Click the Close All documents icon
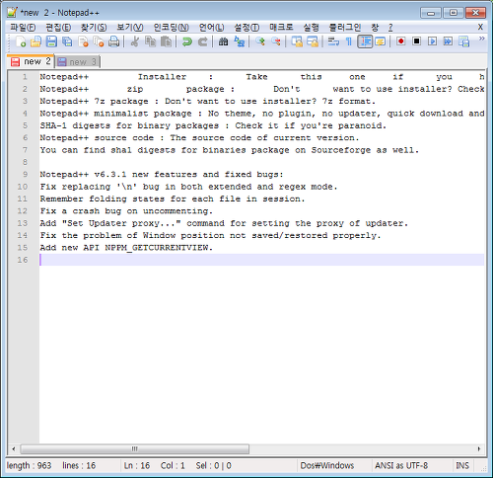The width and height of the screenshot is (493, 478). (99, 41)
